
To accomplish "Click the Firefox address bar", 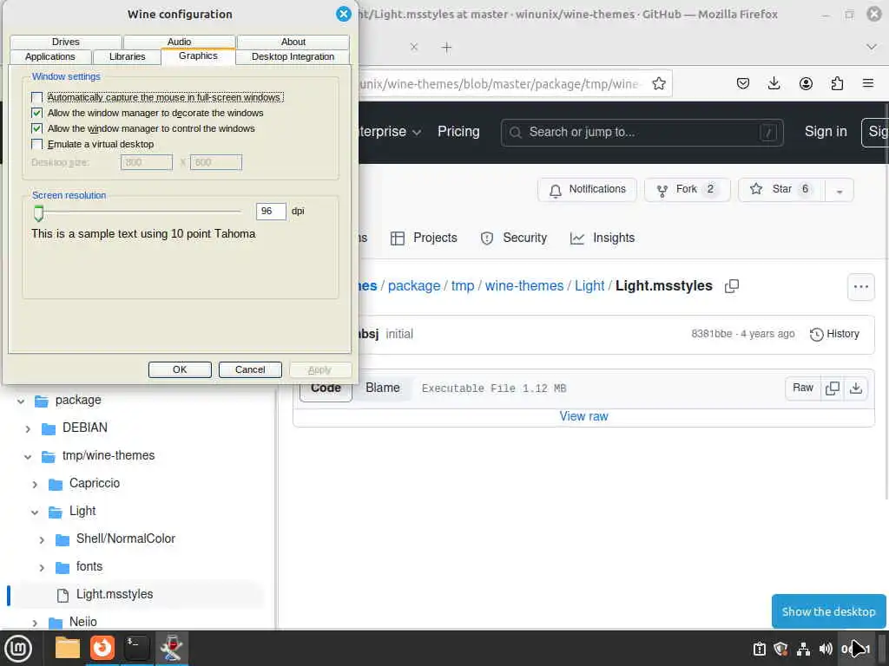I will click(x=499, y=84).
